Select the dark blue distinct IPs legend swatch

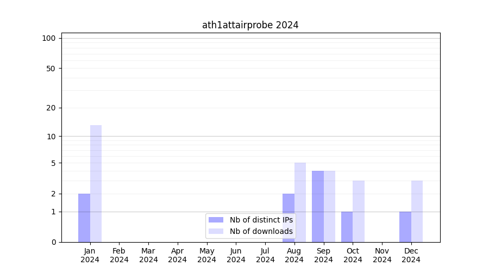click(x=216, y=220)
